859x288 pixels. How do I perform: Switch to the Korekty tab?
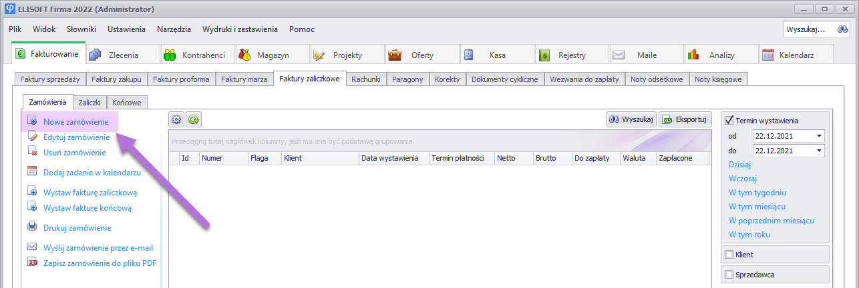click(447, 79)
